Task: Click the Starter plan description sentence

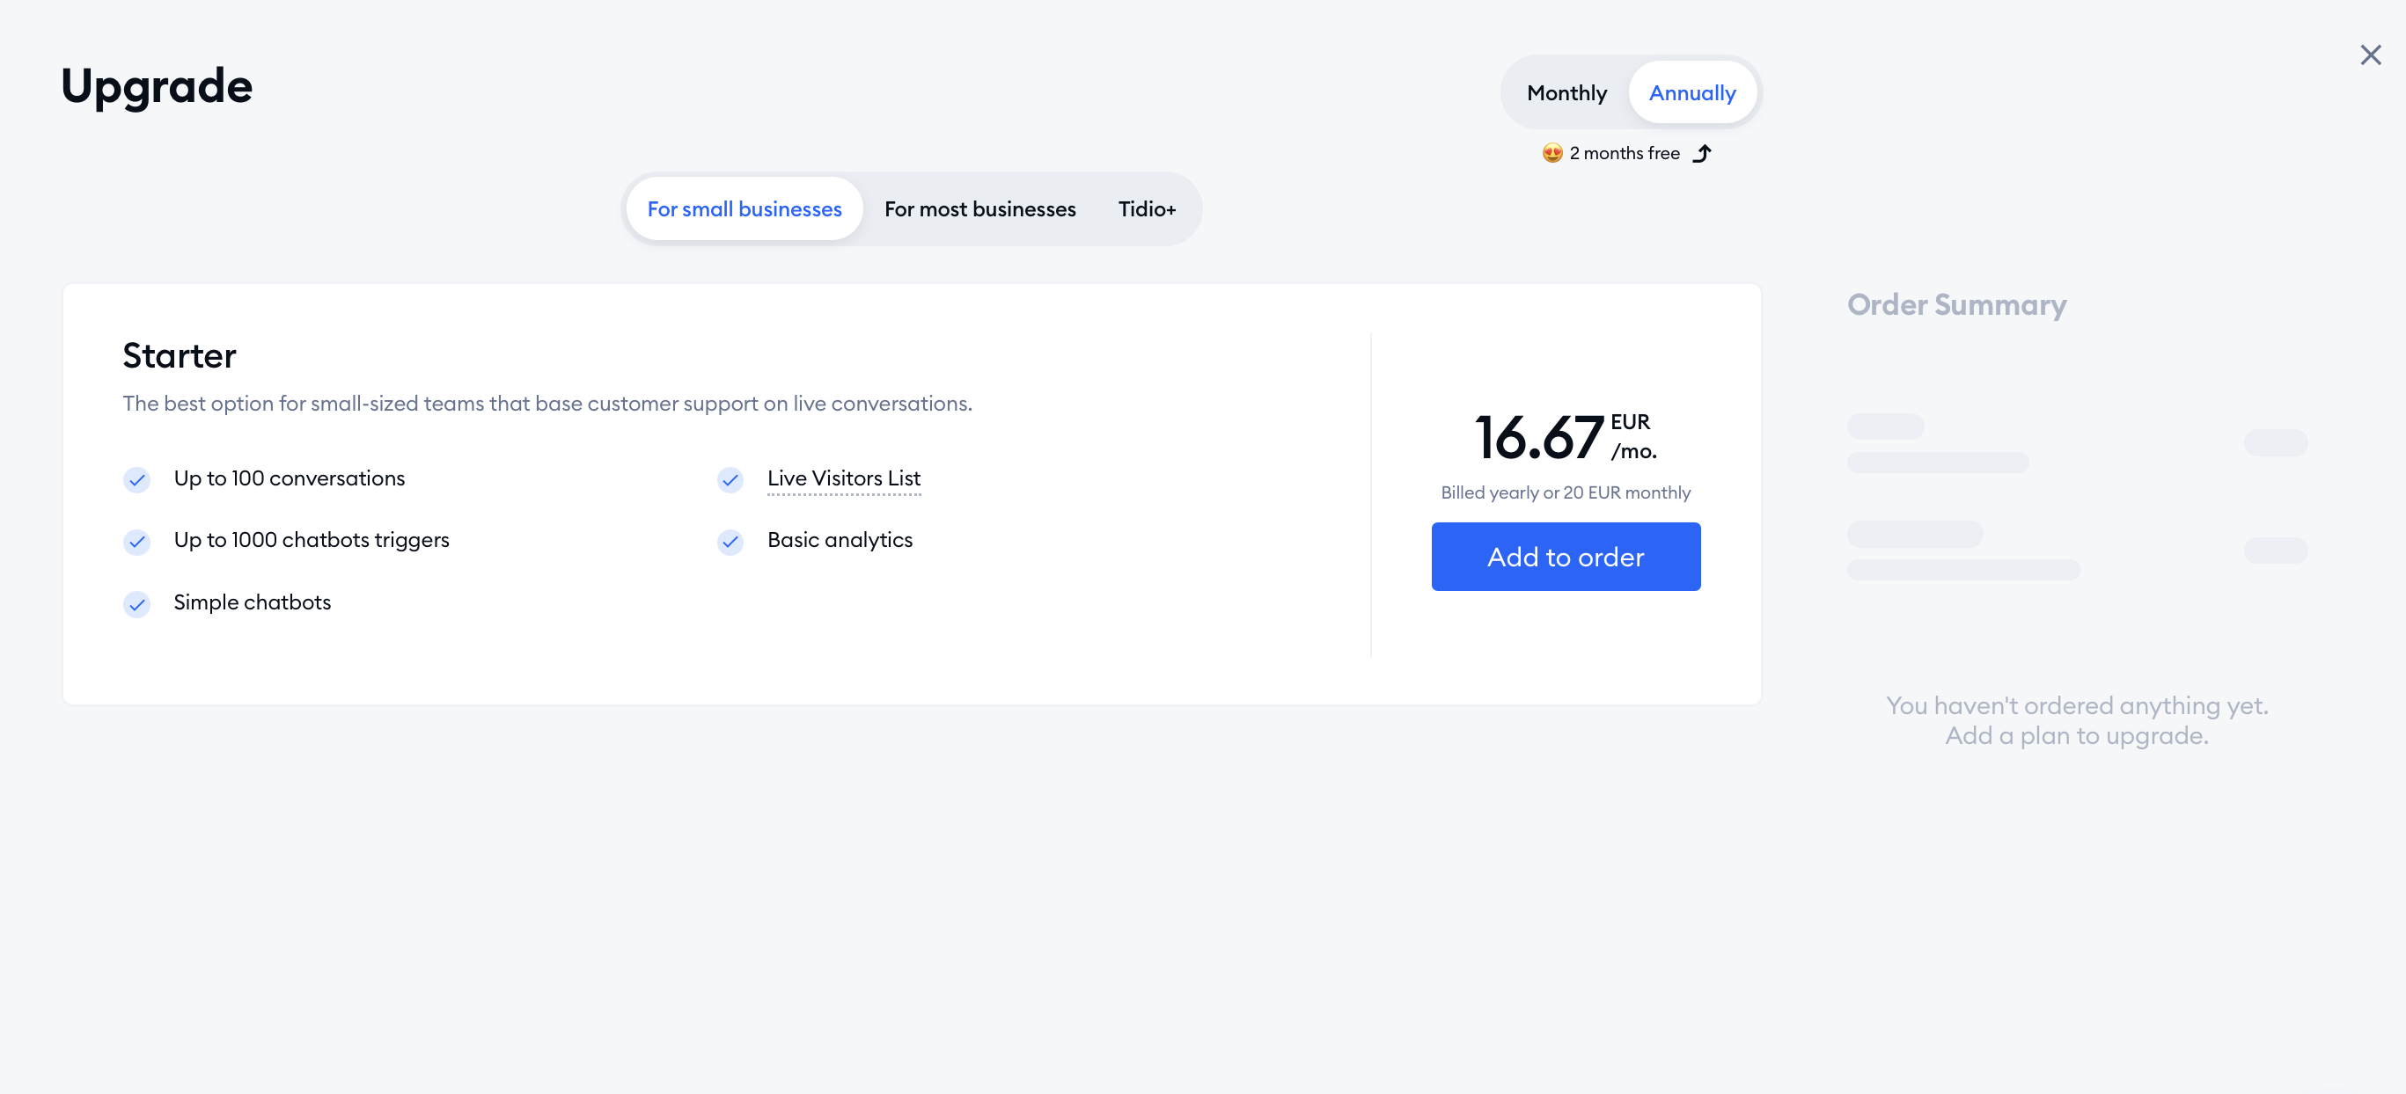Action: point(547,404)
